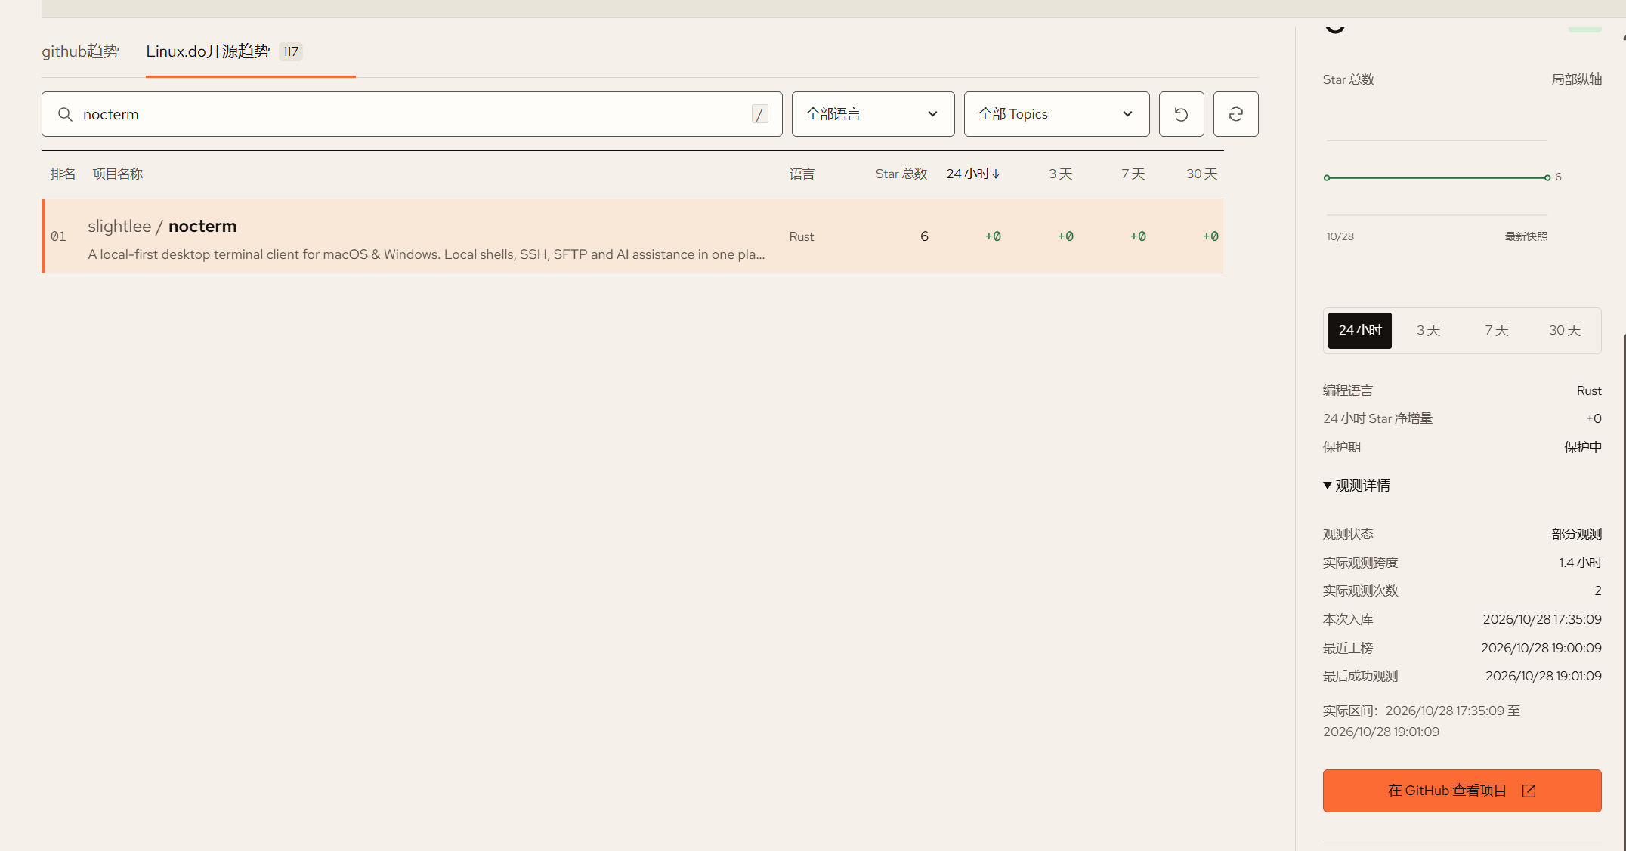Screen dimensions: 1626x851
Task: Click the 2026/10/28 19:00:09 timestamp
Action: pos(1541,648)
